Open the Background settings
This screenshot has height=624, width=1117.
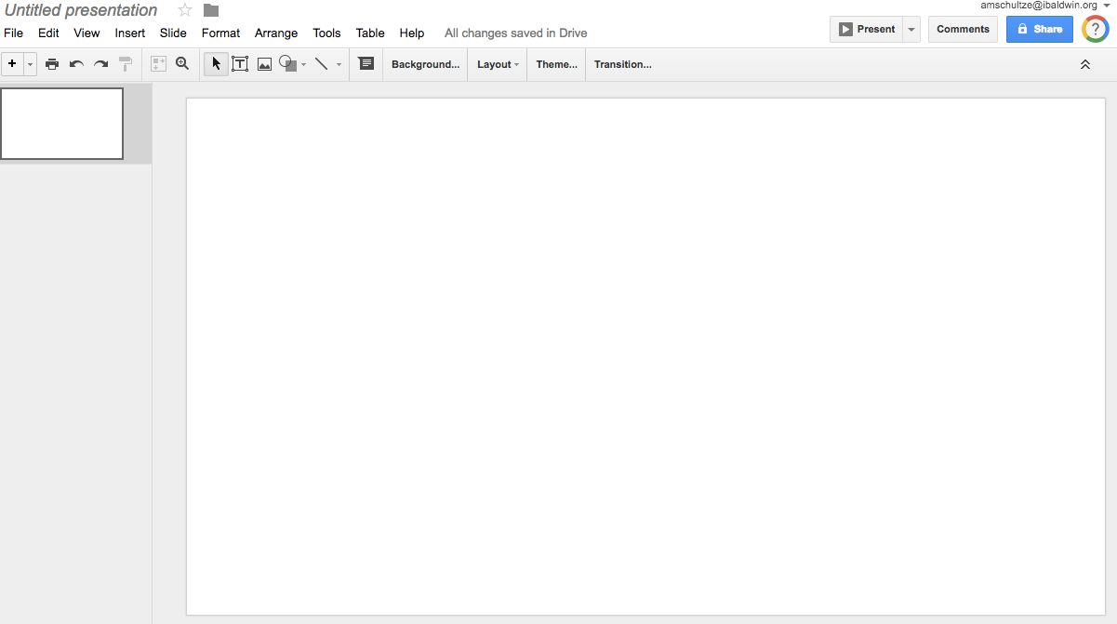(425, 64)
